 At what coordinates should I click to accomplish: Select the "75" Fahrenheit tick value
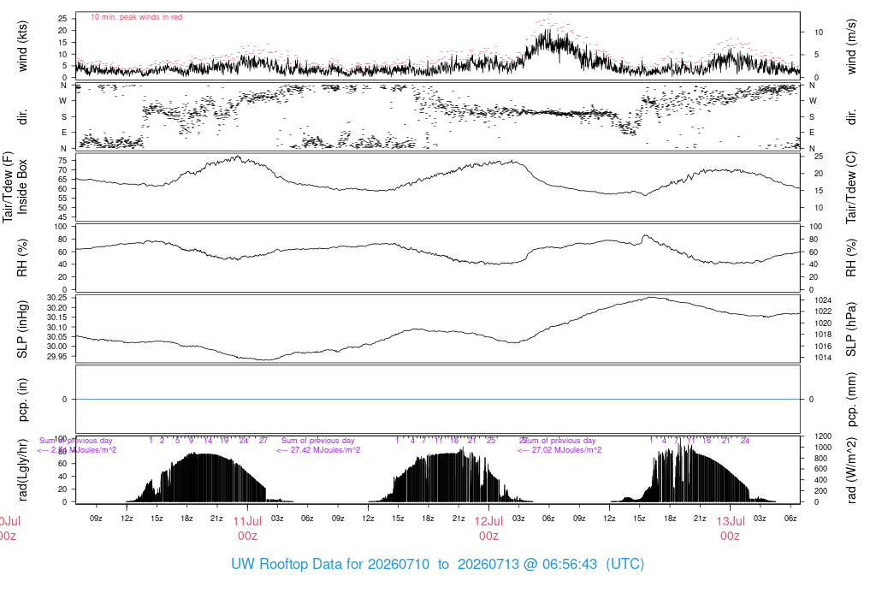[x=62, y=160]
